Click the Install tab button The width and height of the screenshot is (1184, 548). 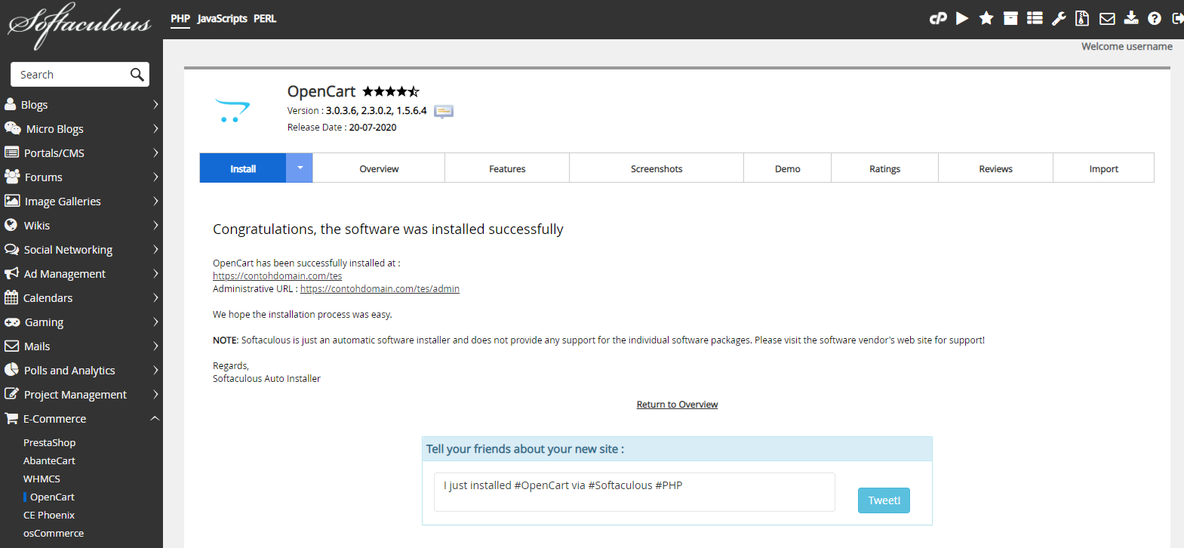[243, 168]
